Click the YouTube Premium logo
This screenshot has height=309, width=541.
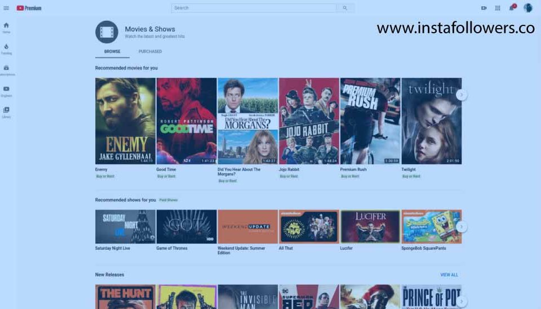(29, 8)
